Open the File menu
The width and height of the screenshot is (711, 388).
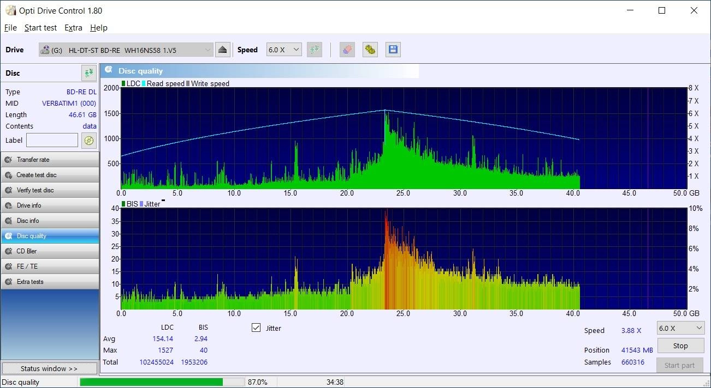click(10, 28)
